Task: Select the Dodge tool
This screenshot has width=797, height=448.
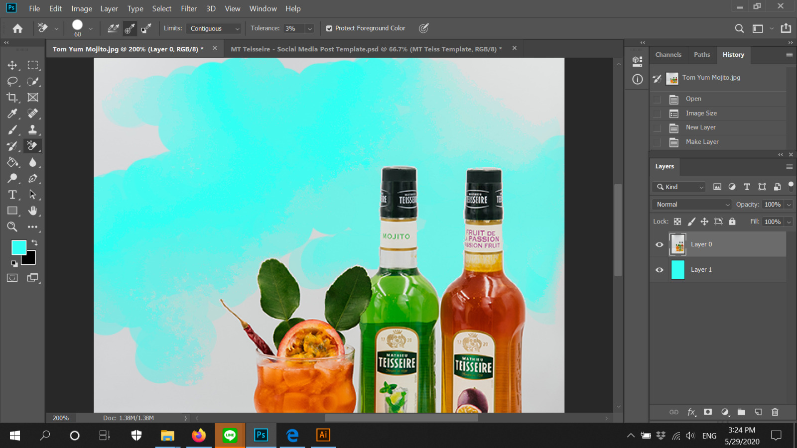Action: point(12,178)
